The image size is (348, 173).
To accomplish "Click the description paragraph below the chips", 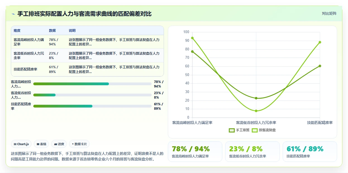I will click(87, 156).
